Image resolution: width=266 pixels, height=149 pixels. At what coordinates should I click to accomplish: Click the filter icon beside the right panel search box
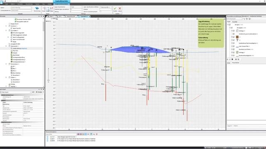pos(244,19)
